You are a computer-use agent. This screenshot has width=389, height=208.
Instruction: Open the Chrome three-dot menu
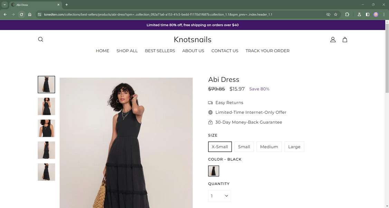[383, 15]
